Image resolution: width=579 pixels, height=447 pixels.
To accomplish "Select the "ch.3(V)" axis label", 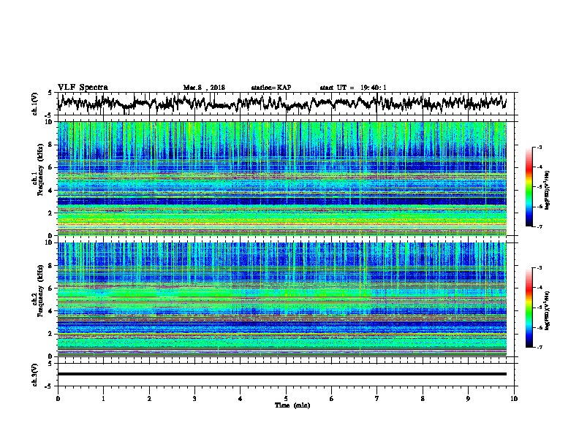I will (x=35, y=375).
